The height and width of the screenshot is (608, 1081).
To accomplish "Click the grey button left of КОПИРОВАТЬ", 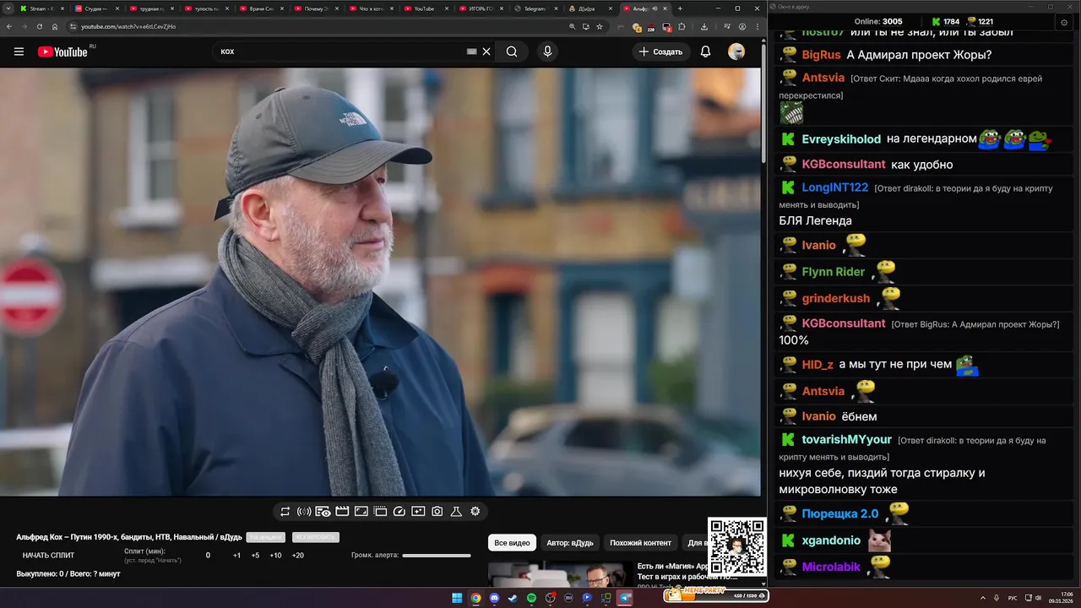I will [x=265, y=538].
